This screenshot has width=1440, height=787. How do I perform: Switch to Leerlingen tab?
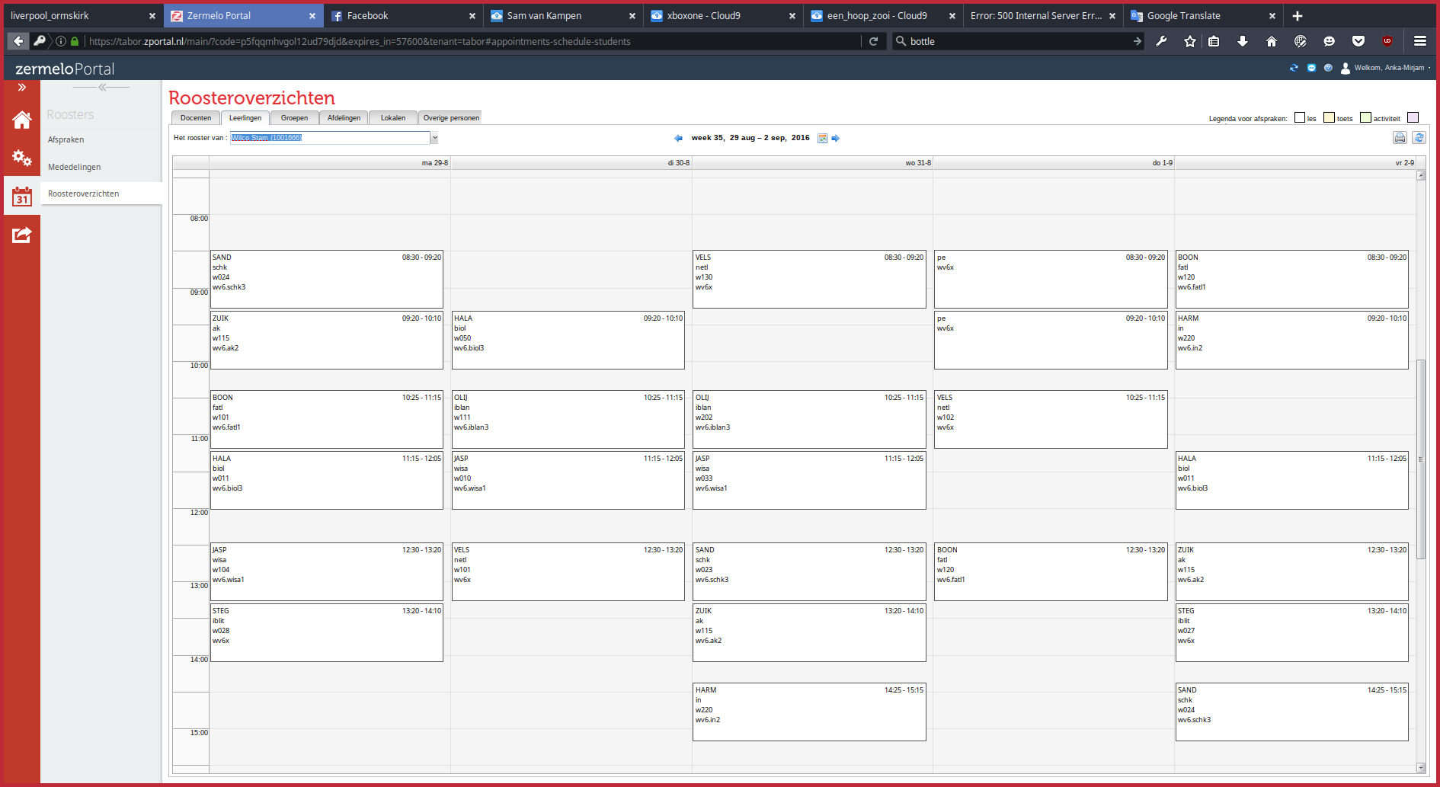pos(245,118)
